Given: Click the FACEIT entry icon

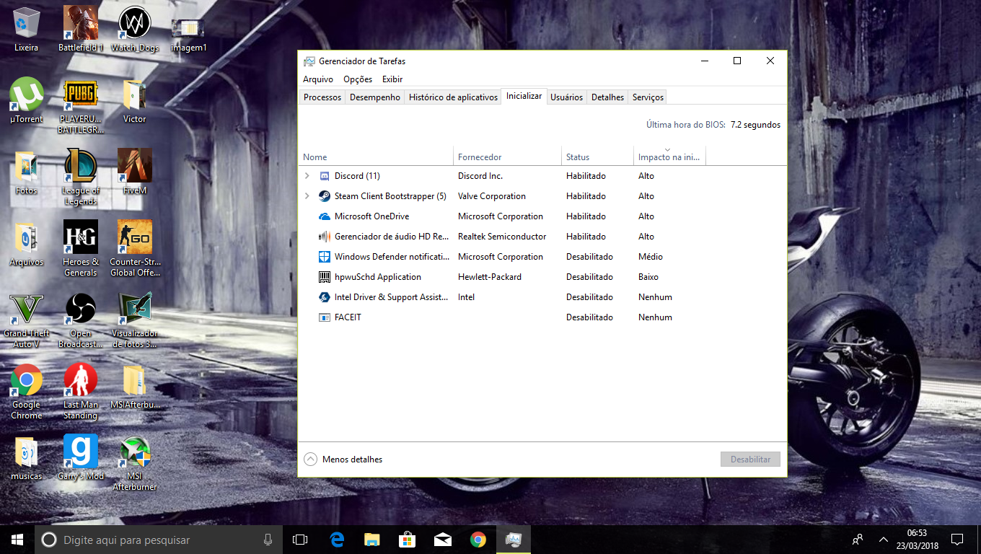Looking at the screenshot, I should click(x=325, y=317).
